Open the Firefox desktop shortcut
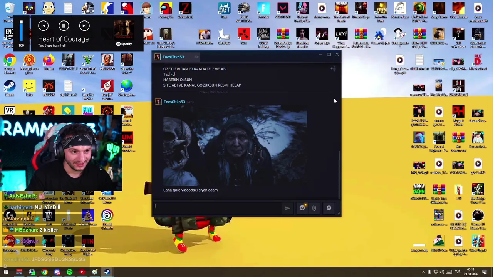 click(x=49, y=63)
